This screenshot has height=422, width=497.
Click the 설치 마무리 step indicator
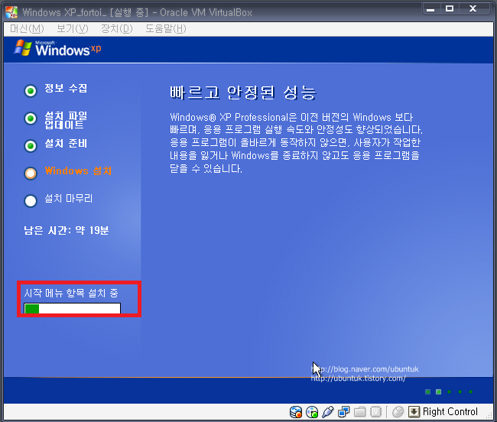coord(31,201)
